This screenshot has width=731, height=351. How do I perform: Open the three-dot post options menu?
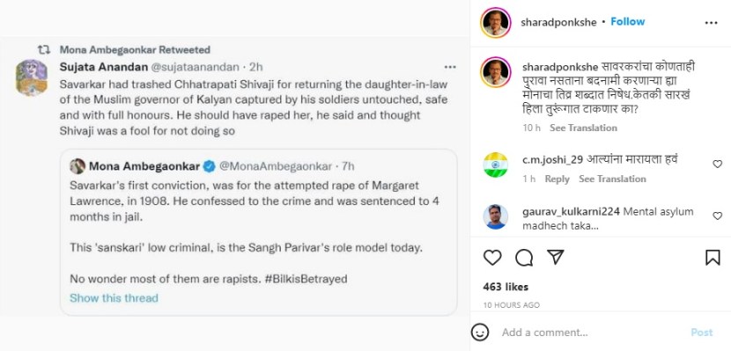click(x=711, y=23)
